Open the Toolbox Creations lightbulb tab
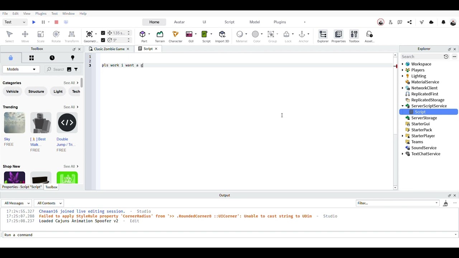 point(72,58)
